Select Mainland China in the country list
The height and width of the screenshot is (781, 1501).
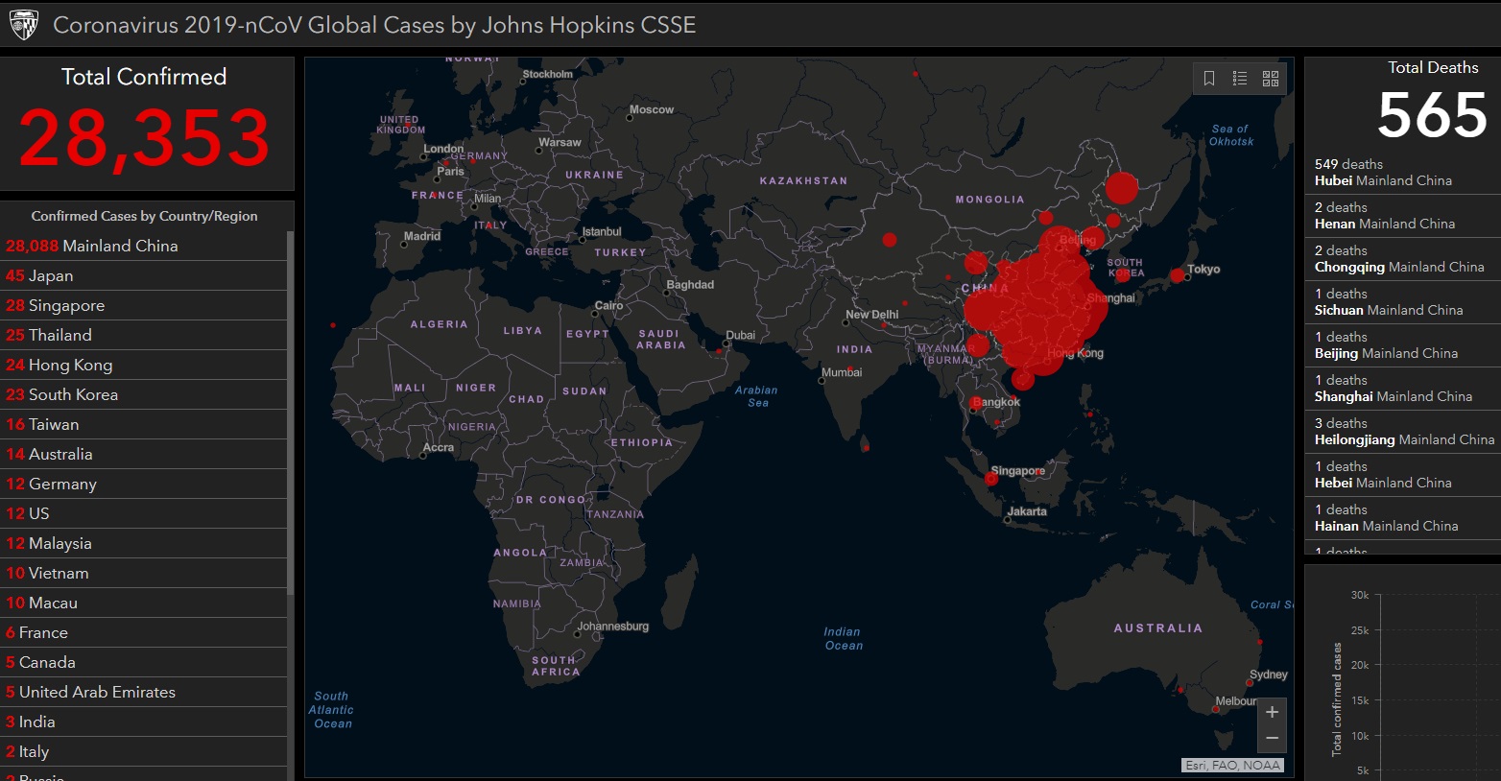92,246
